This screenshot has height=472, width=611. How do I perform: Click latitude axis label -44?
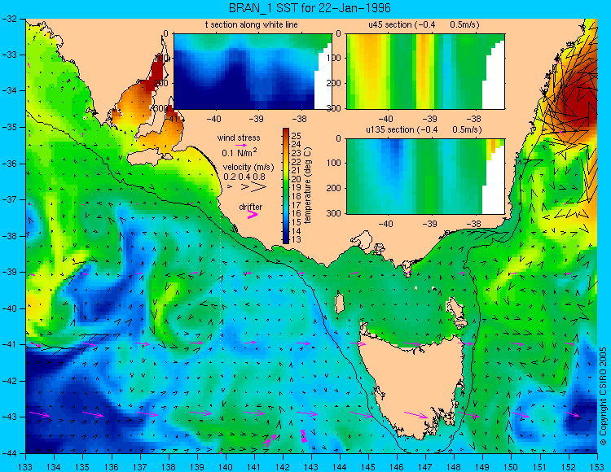[x=9, y=453]
